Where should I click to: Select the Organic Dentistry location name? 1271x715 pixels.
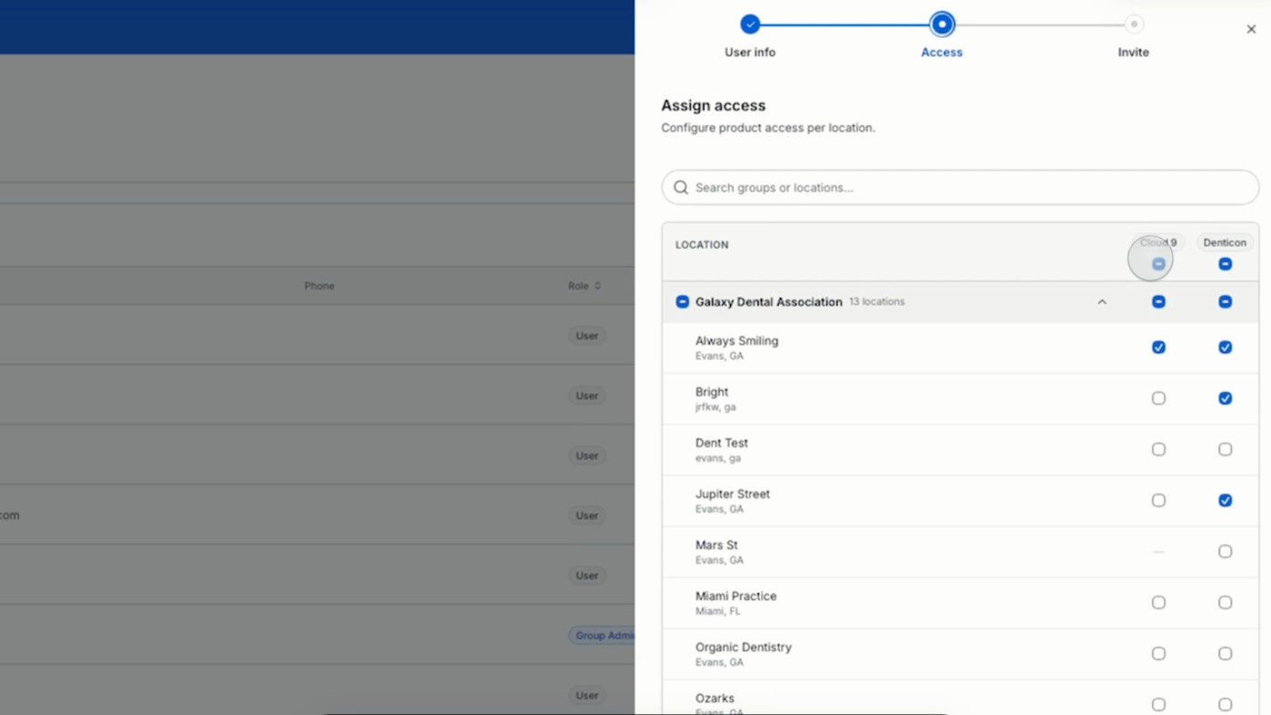744,647
